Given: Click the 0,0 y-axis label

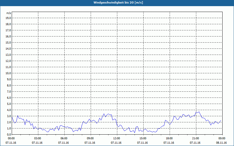Looking at the screenshot, I should 9,134.
